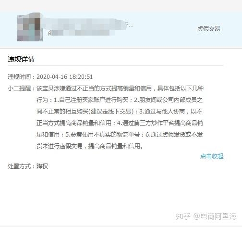
Task: Click the ellipsis after the truncated product title
Action: point(131,25)
